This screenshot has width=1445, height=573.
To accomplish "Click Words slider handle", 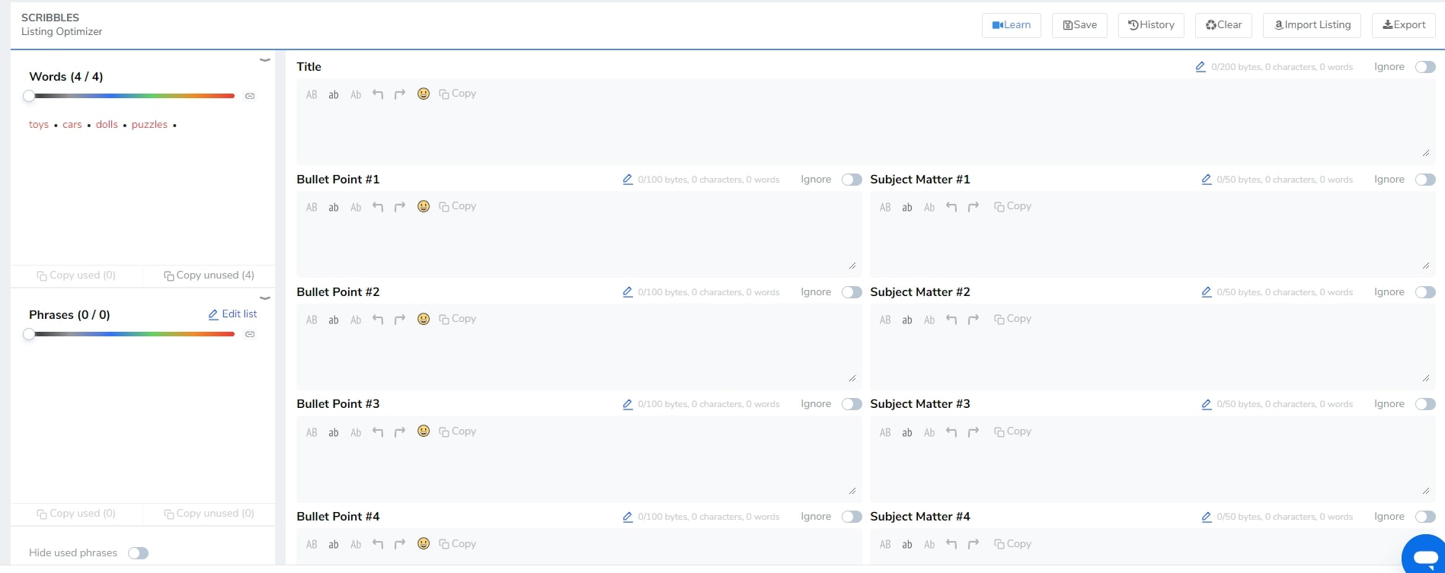I will (x=29, y=96).
